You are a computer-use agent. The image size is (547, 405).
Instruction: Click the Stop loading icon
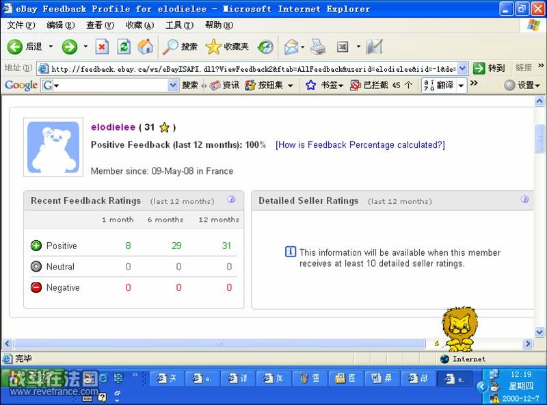pyautogui.click(x=102, y=47)
